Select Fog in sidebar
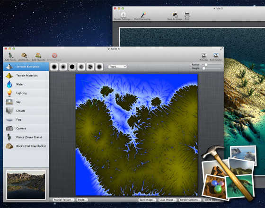This screenshot has width=265, height=208. (26, 120)
